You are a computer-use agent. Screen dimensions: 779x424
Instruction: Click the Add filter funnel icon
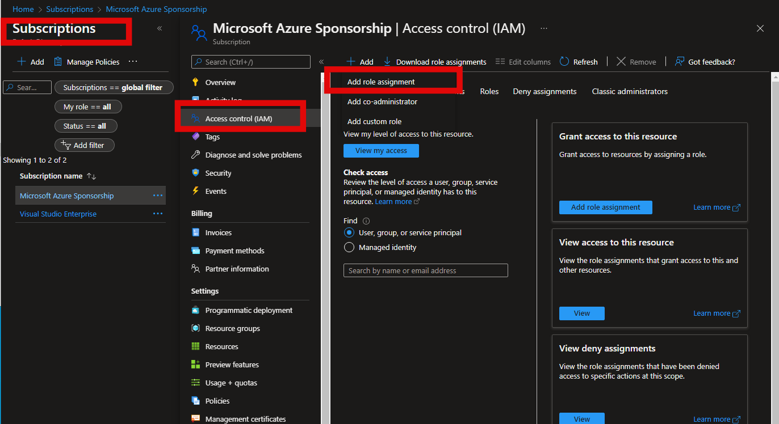coord(66,145)
